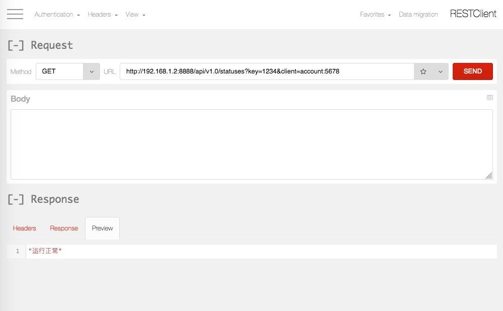
Task: Open the GET method dropdown
Action: [67, 71]
